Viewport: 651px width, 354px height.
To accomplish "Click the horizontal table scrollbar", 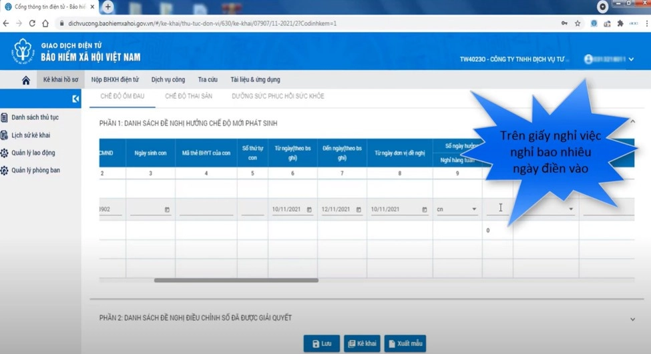I will tap(236, 280).
